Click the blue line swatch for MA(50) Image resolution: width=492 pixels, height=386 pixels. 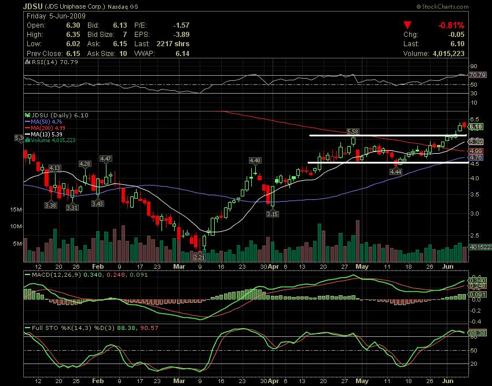28,121
